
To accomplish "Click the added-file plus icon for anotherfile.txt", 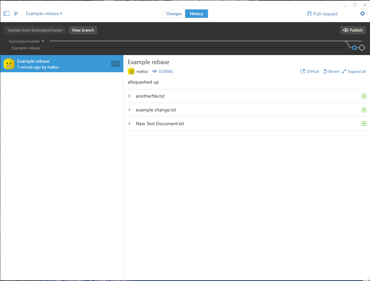I will (363, 96).
